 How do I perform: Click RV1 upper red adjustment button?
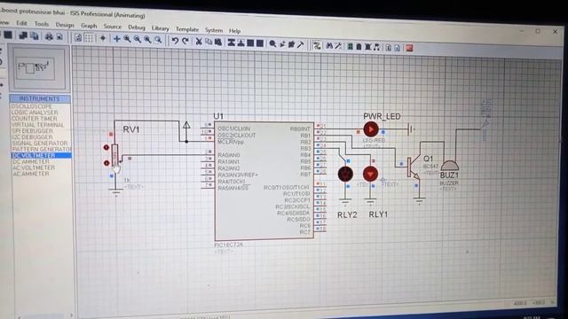click(106, 148)
